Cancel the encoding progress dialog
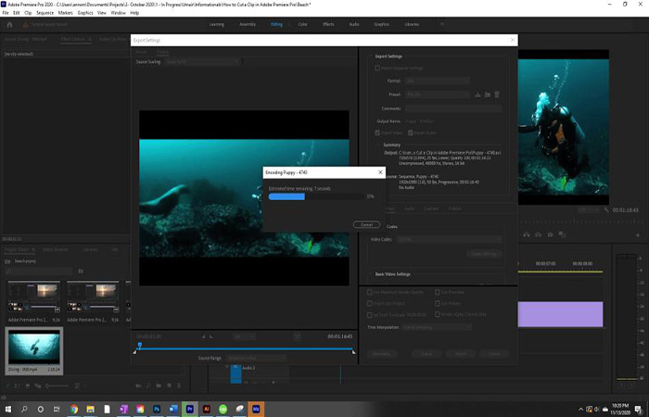 pyautogui.click(x=366, y=224)
